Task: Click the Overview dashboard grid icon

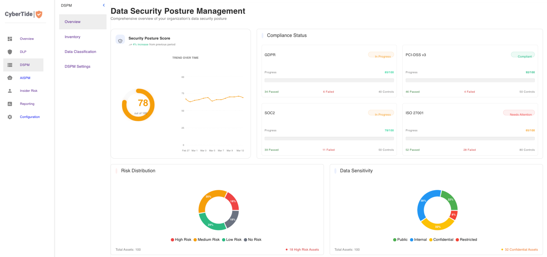Action: pyautogui.click(x=10, y=39)
